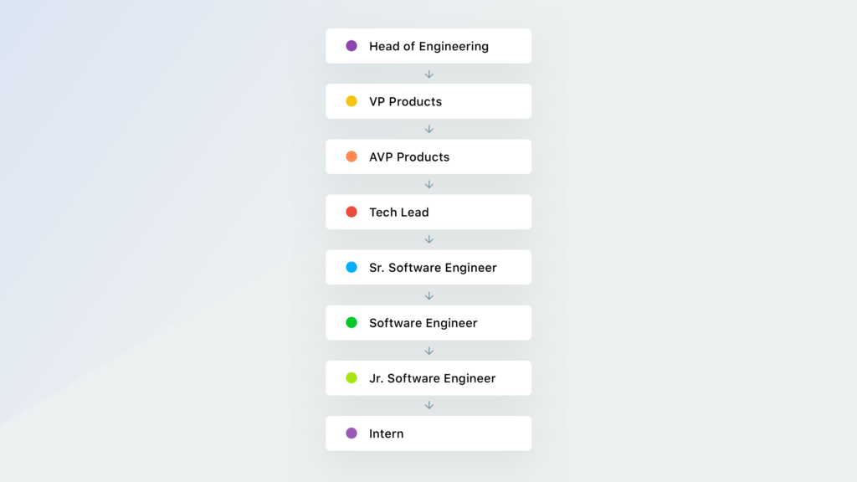The width and height of the screenshot is (857, 482).
Task: Click the purple dot beside Intern
Action: (352, 433)
